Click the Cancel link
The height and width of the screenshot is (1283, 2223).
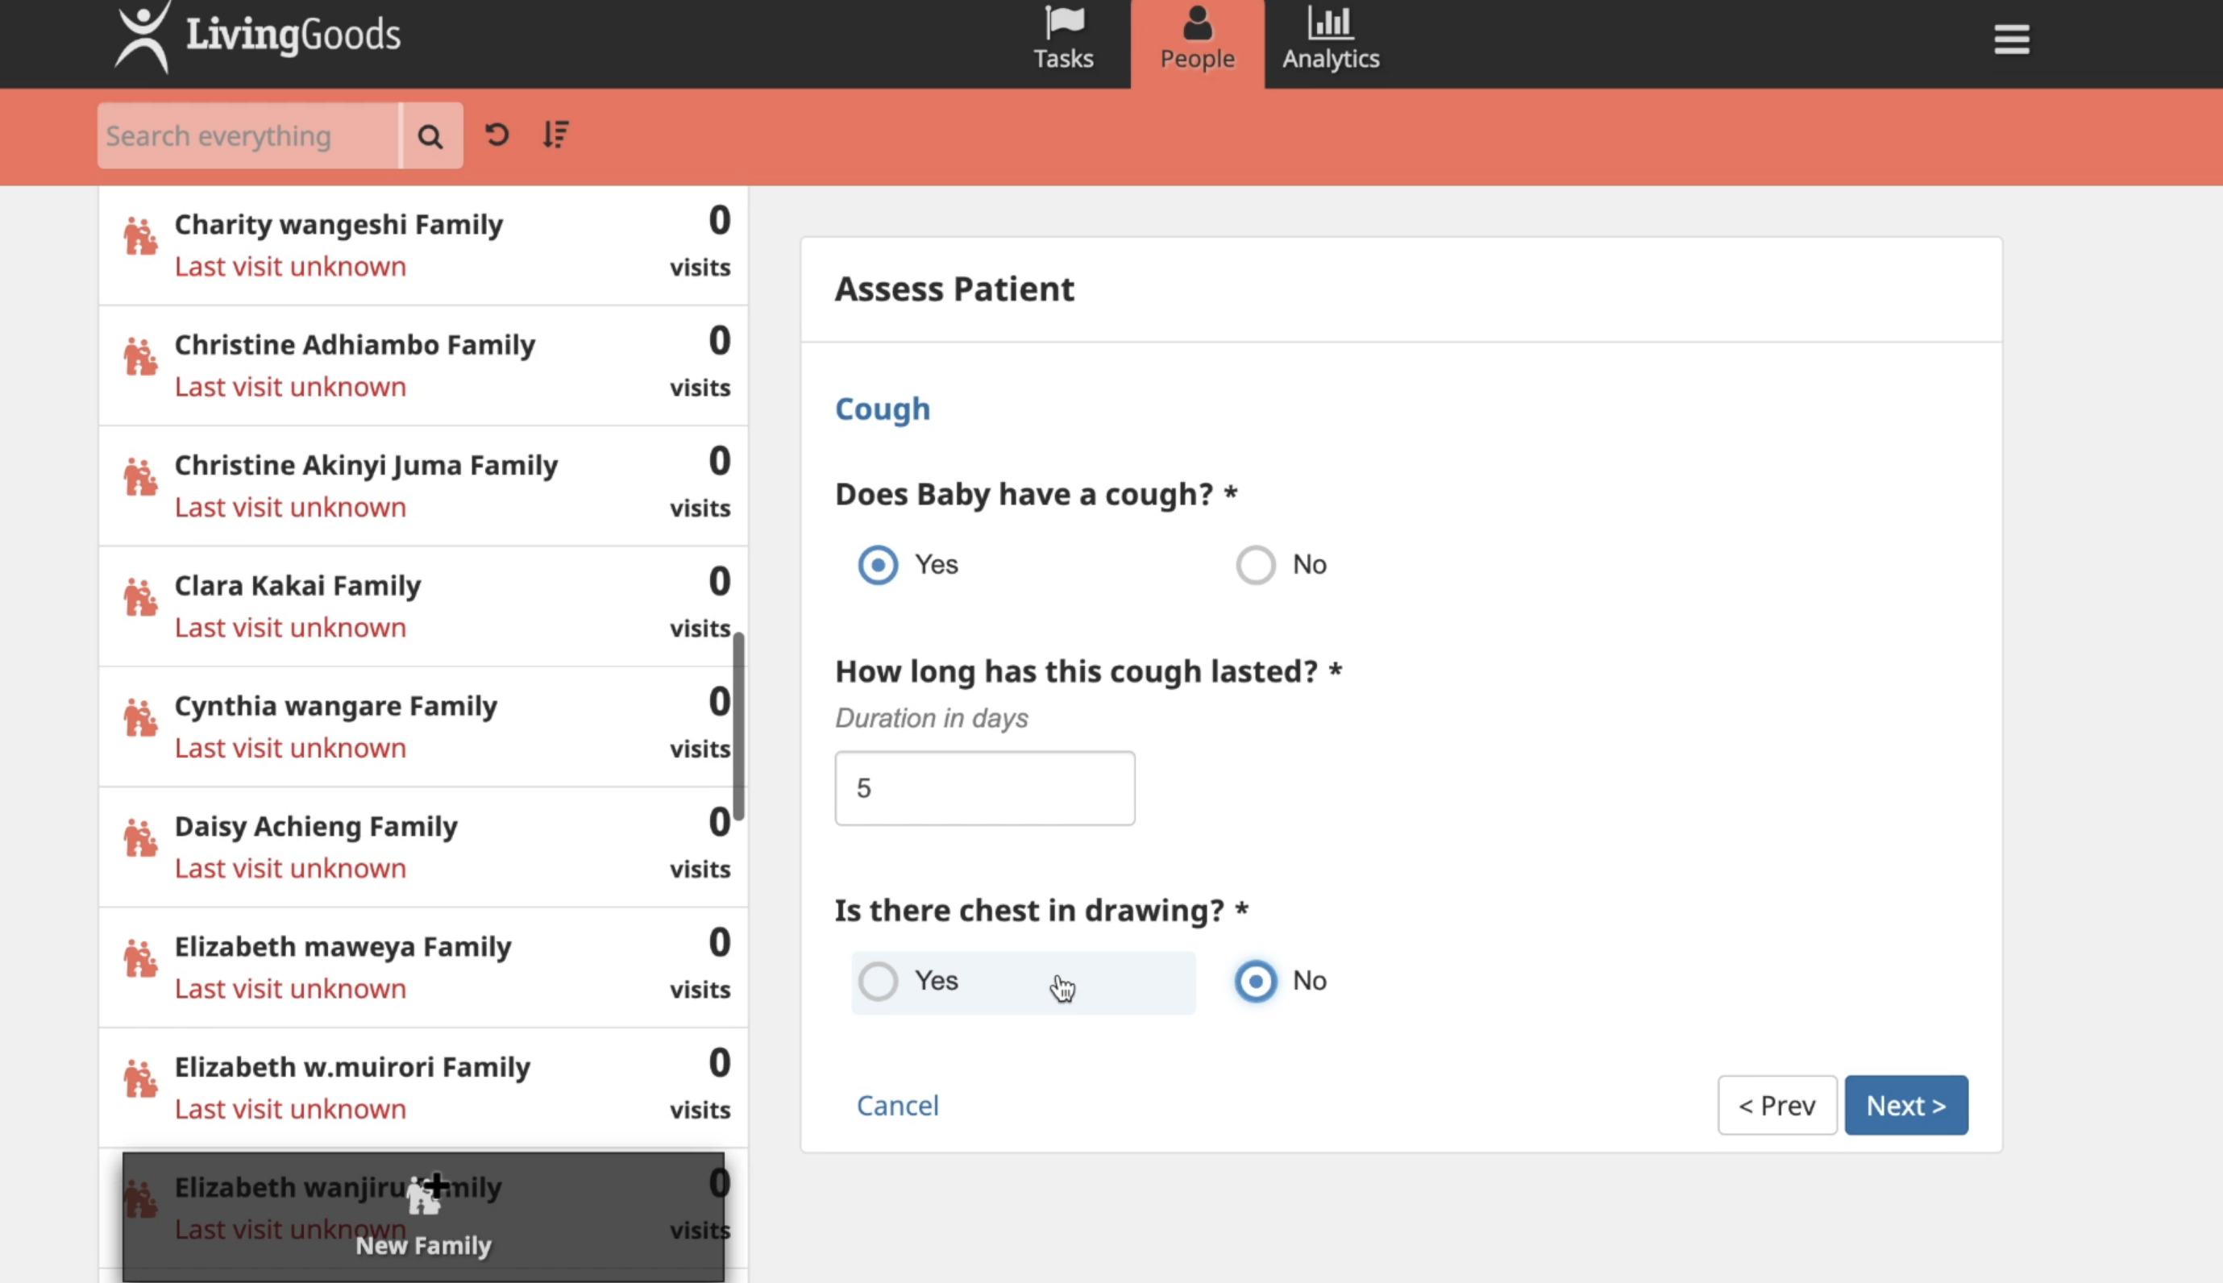click(x=897, y=1105)
